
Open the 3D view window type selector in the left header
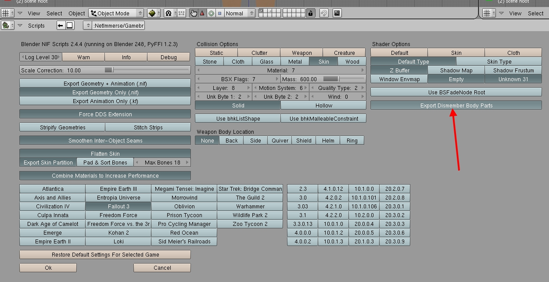[8, 13]
